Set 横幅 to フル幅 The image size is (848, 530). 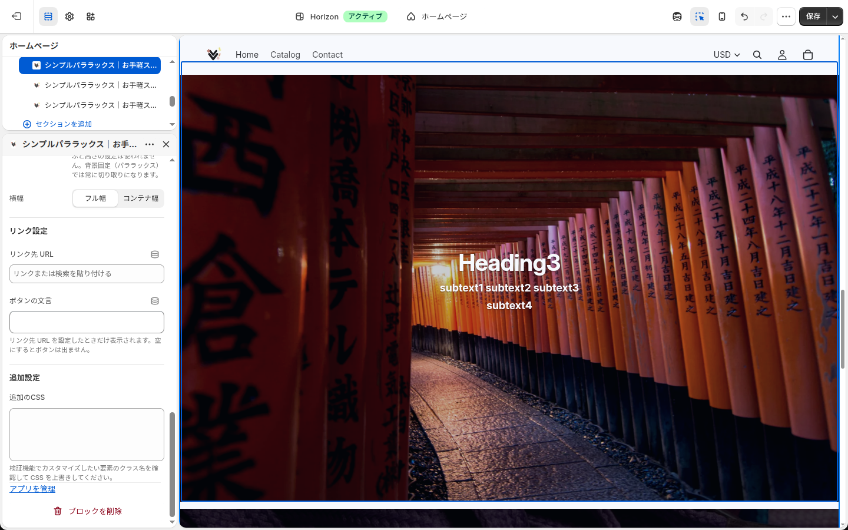pyautogui.click(x=95, y=198)
